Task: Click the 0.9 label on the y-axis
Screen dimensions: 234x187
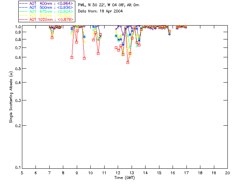Action: (18, 32)
